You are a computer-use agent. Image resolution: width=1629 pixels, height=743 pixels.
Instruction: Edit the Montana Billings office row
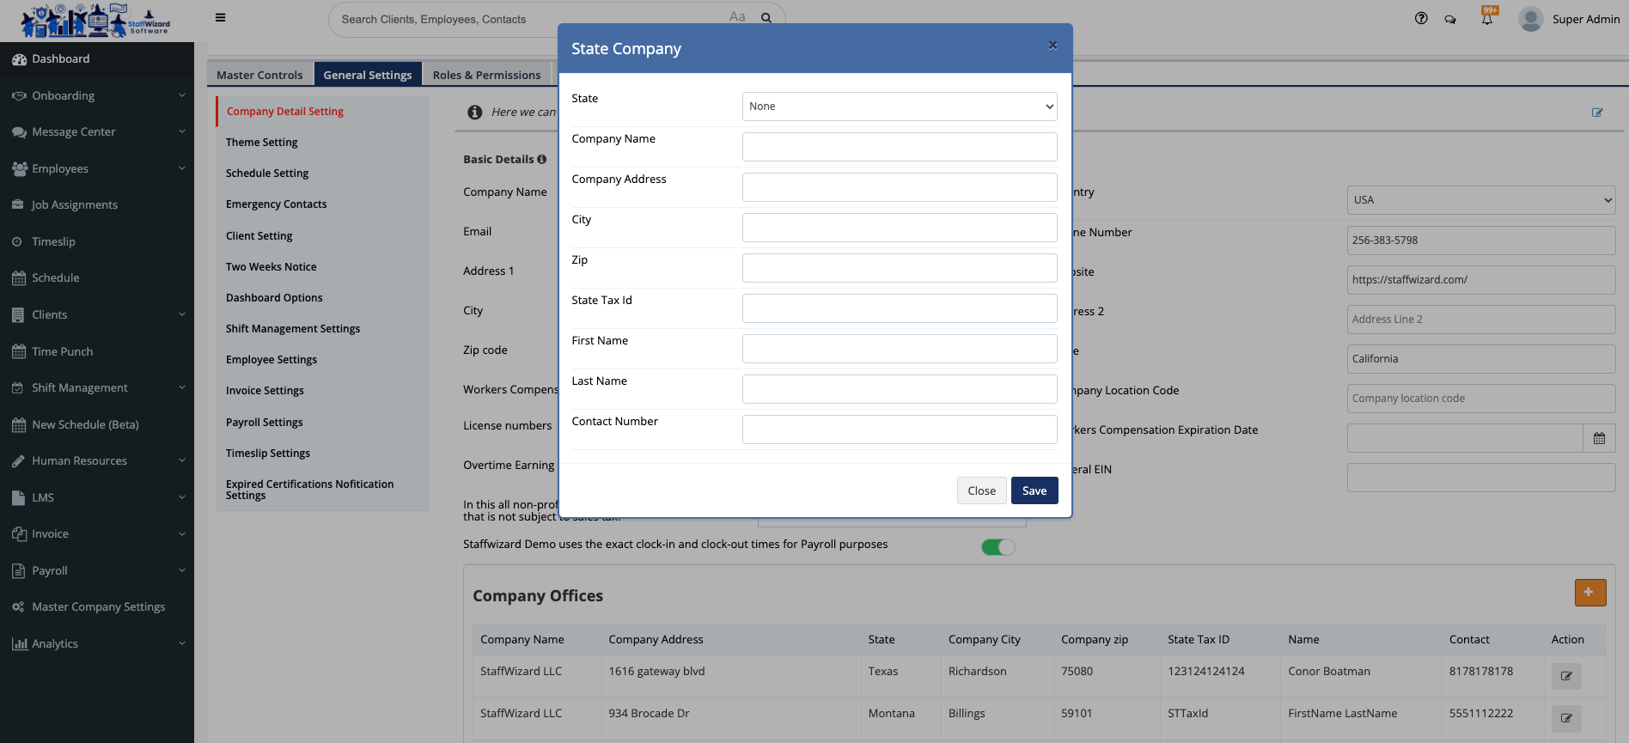pos(1565,718)
